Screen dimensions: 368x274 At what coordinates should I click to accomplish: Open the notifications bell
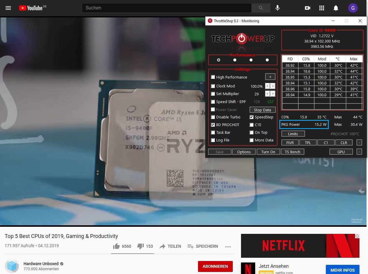tap(336, 8)
